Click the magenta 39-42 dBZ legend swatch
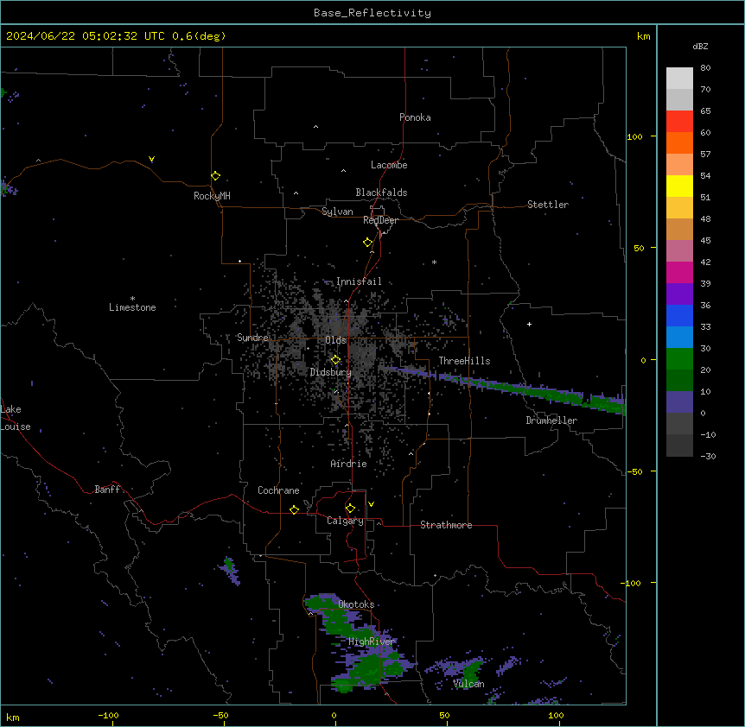 [x=679, y=272]
